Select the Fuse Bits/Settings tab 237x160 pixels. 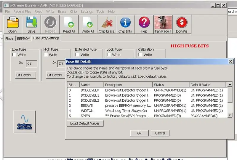tap(46, 38)
